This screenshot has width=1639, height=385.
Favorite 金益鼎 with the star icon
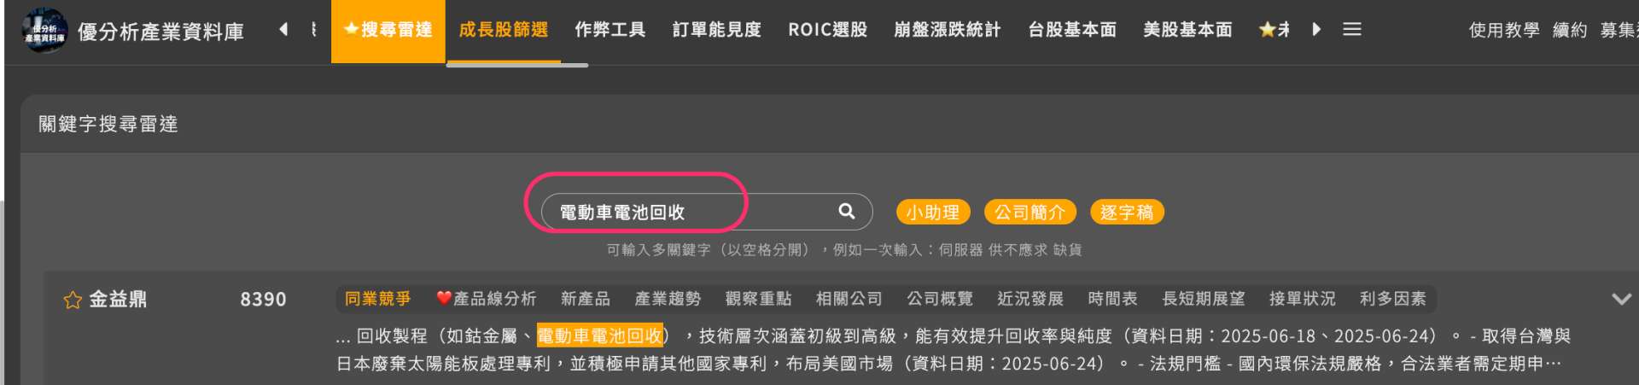pos(73,300)
